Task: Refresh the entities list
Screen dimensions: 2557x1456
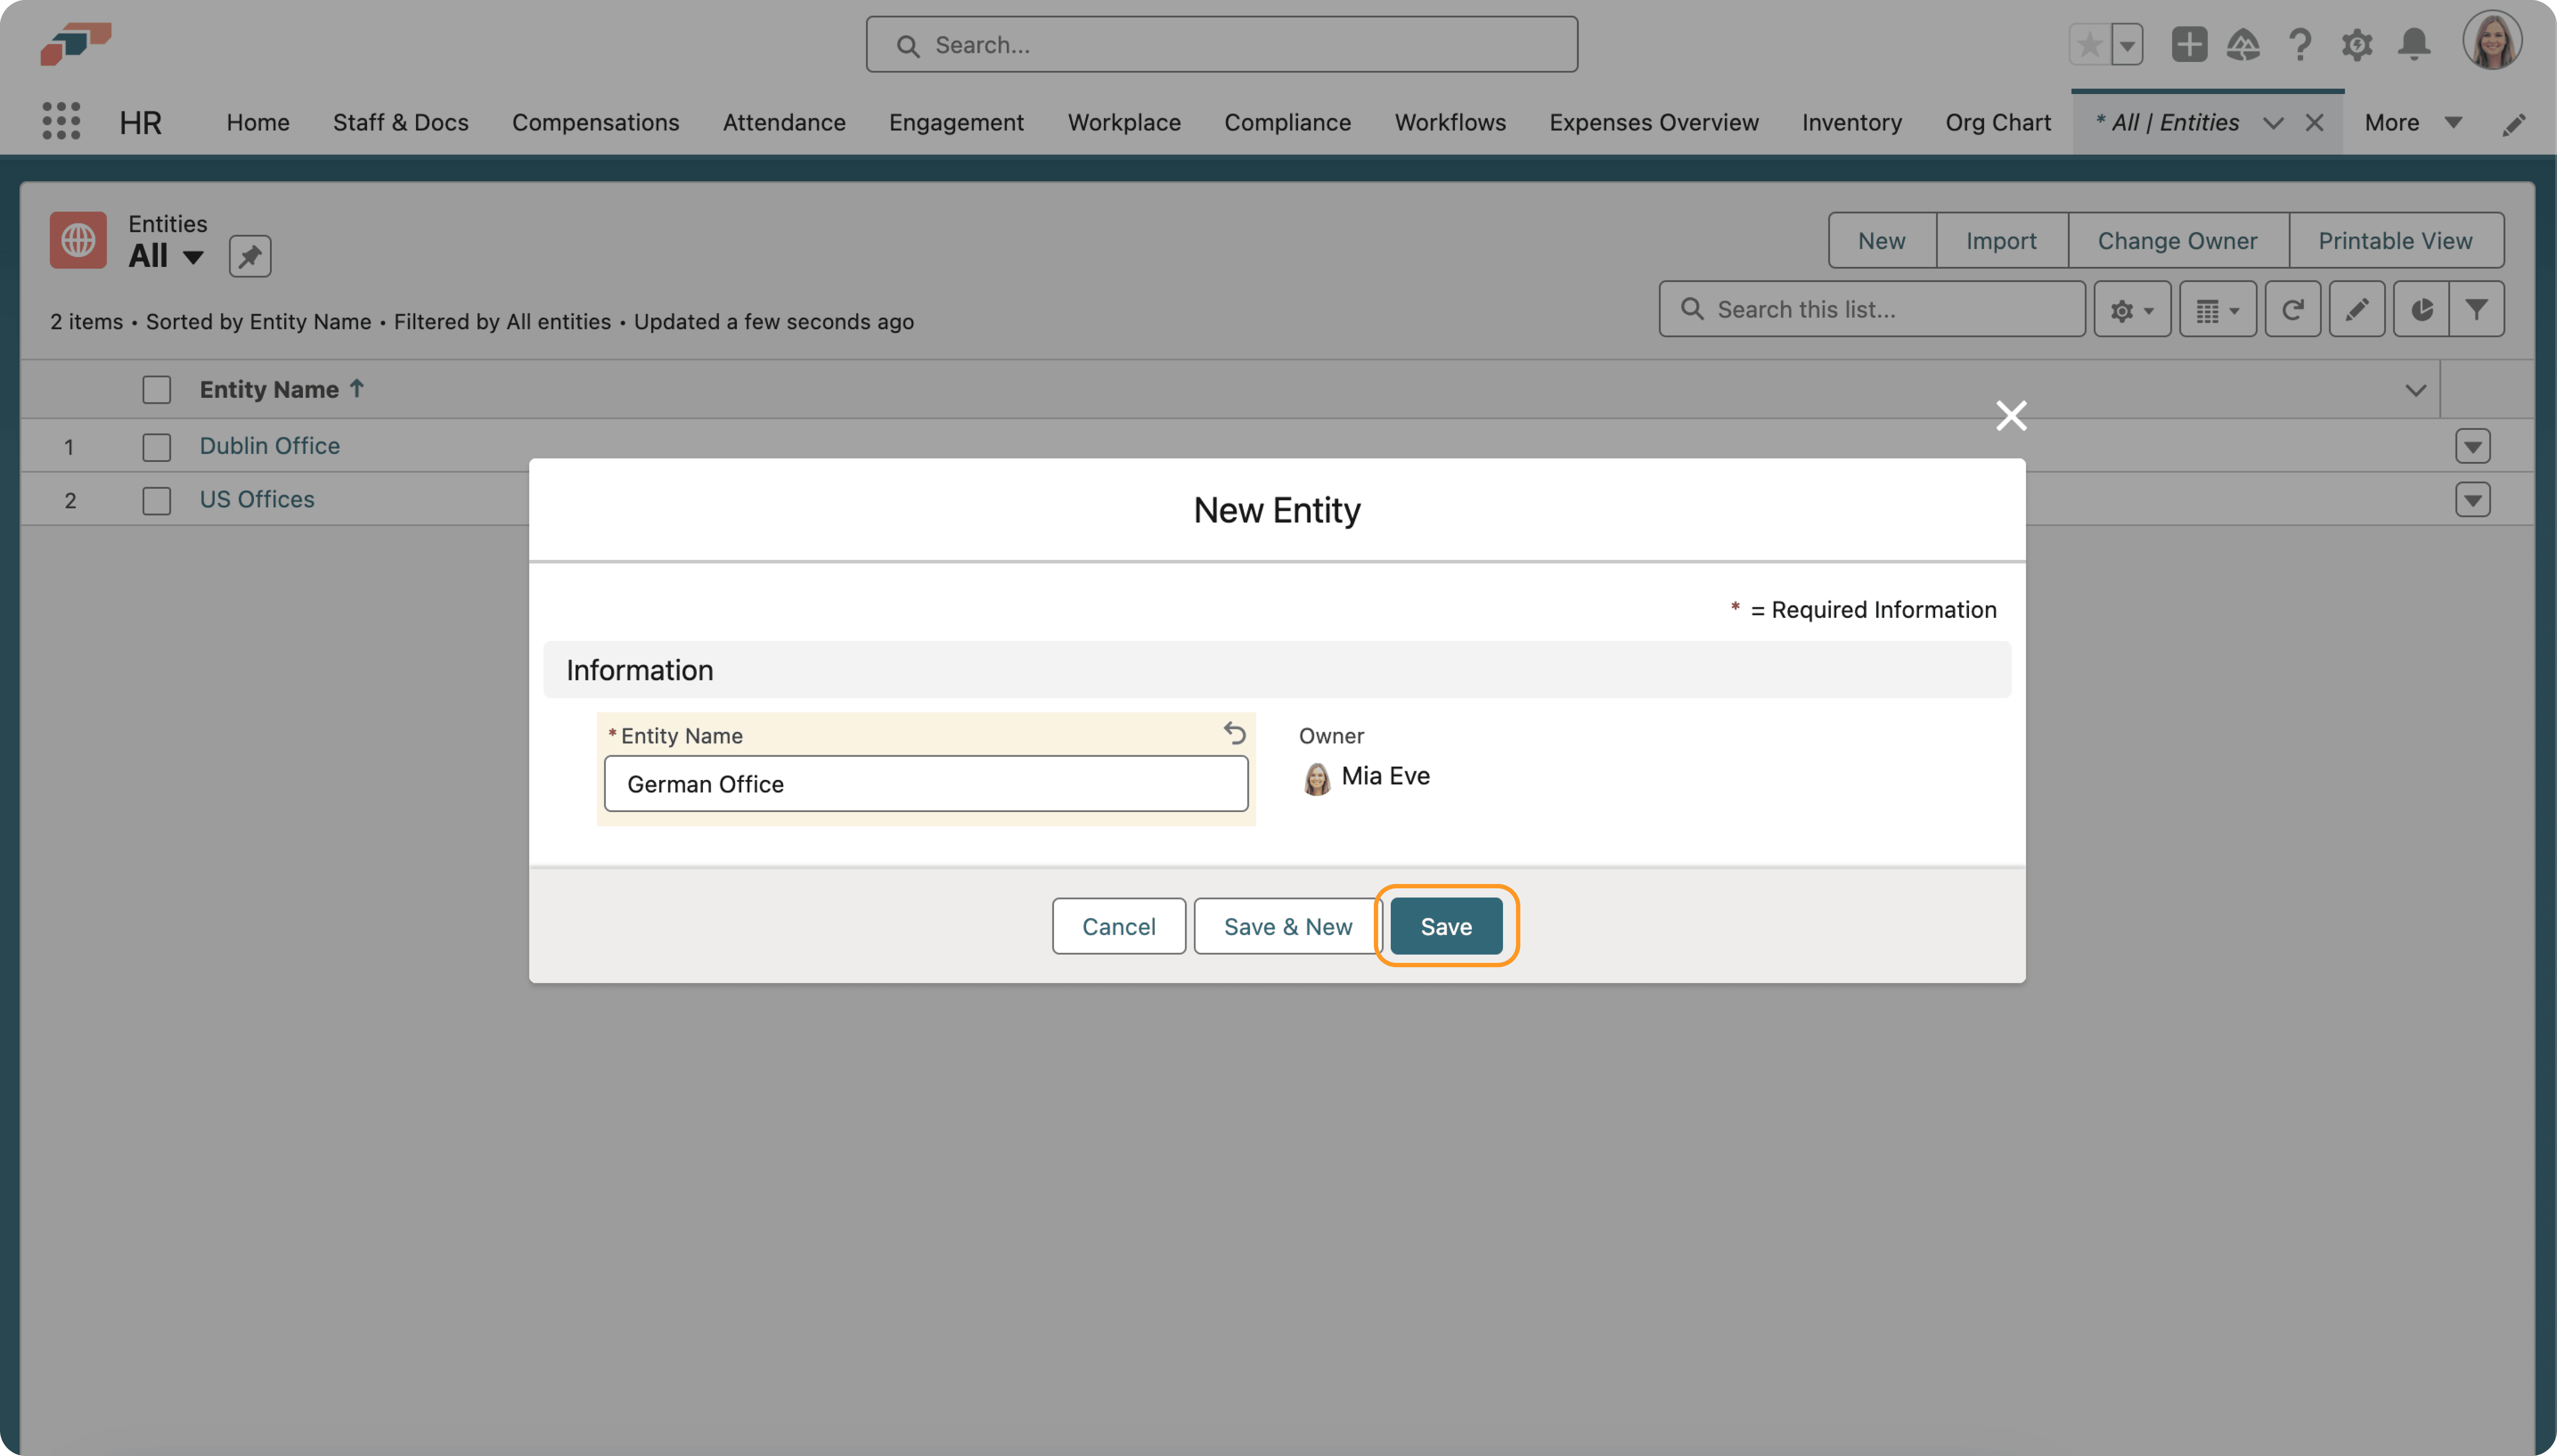Action: click(x=2292, y=309)
